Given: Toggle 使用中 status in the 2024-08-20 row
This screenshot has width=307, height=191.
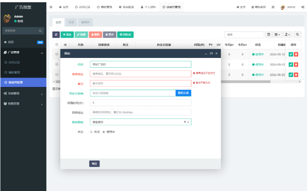Looking at the screenshot, I should [x=258, y=75].
